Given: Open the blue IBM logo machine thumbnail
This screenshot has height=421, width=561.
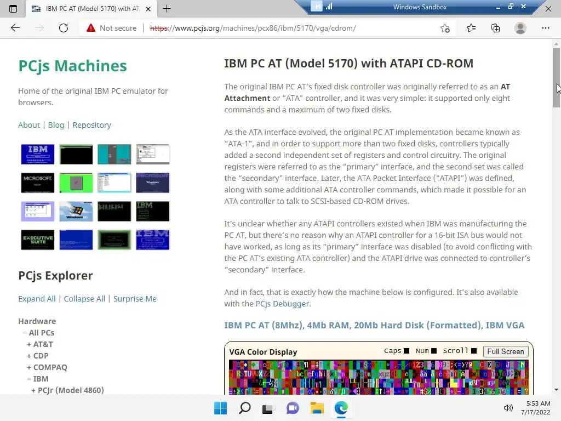Looking at the screenshot, I should (x=38, y=154).
